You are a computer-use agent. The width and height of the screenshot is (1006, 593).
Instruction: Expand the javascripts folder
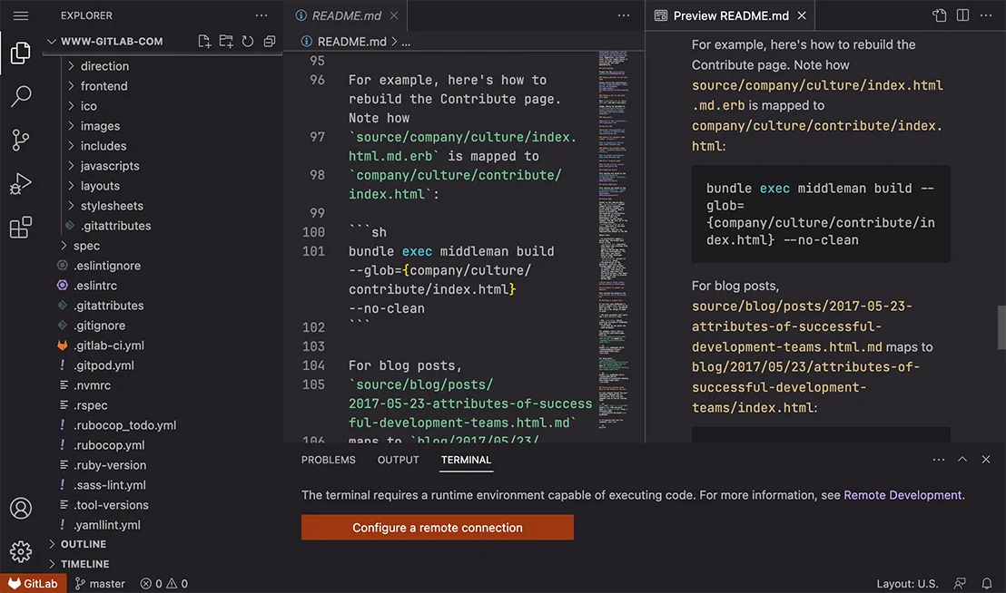109,166
